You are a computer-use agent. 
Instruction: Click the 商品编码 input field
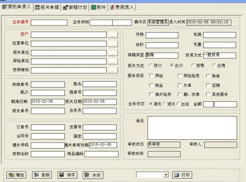click(101, 154)
